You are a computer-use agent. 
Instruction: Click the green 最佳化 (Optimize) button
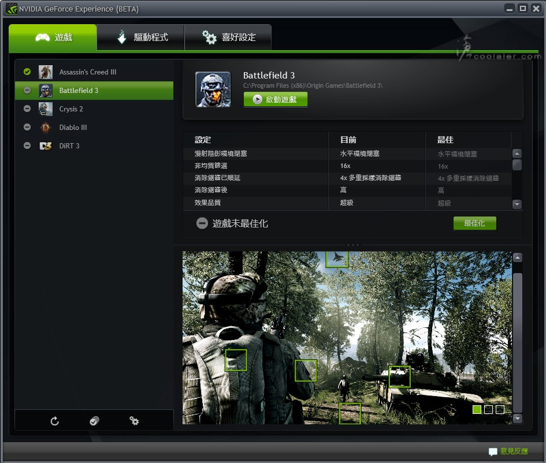pyautogui.click(x=474, y=223)
